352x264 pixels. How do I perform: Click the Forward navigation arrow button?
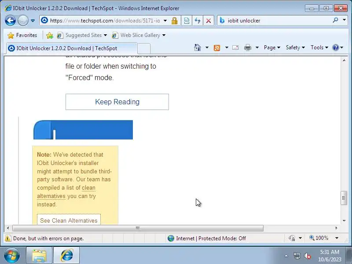(x=23, y=21)
